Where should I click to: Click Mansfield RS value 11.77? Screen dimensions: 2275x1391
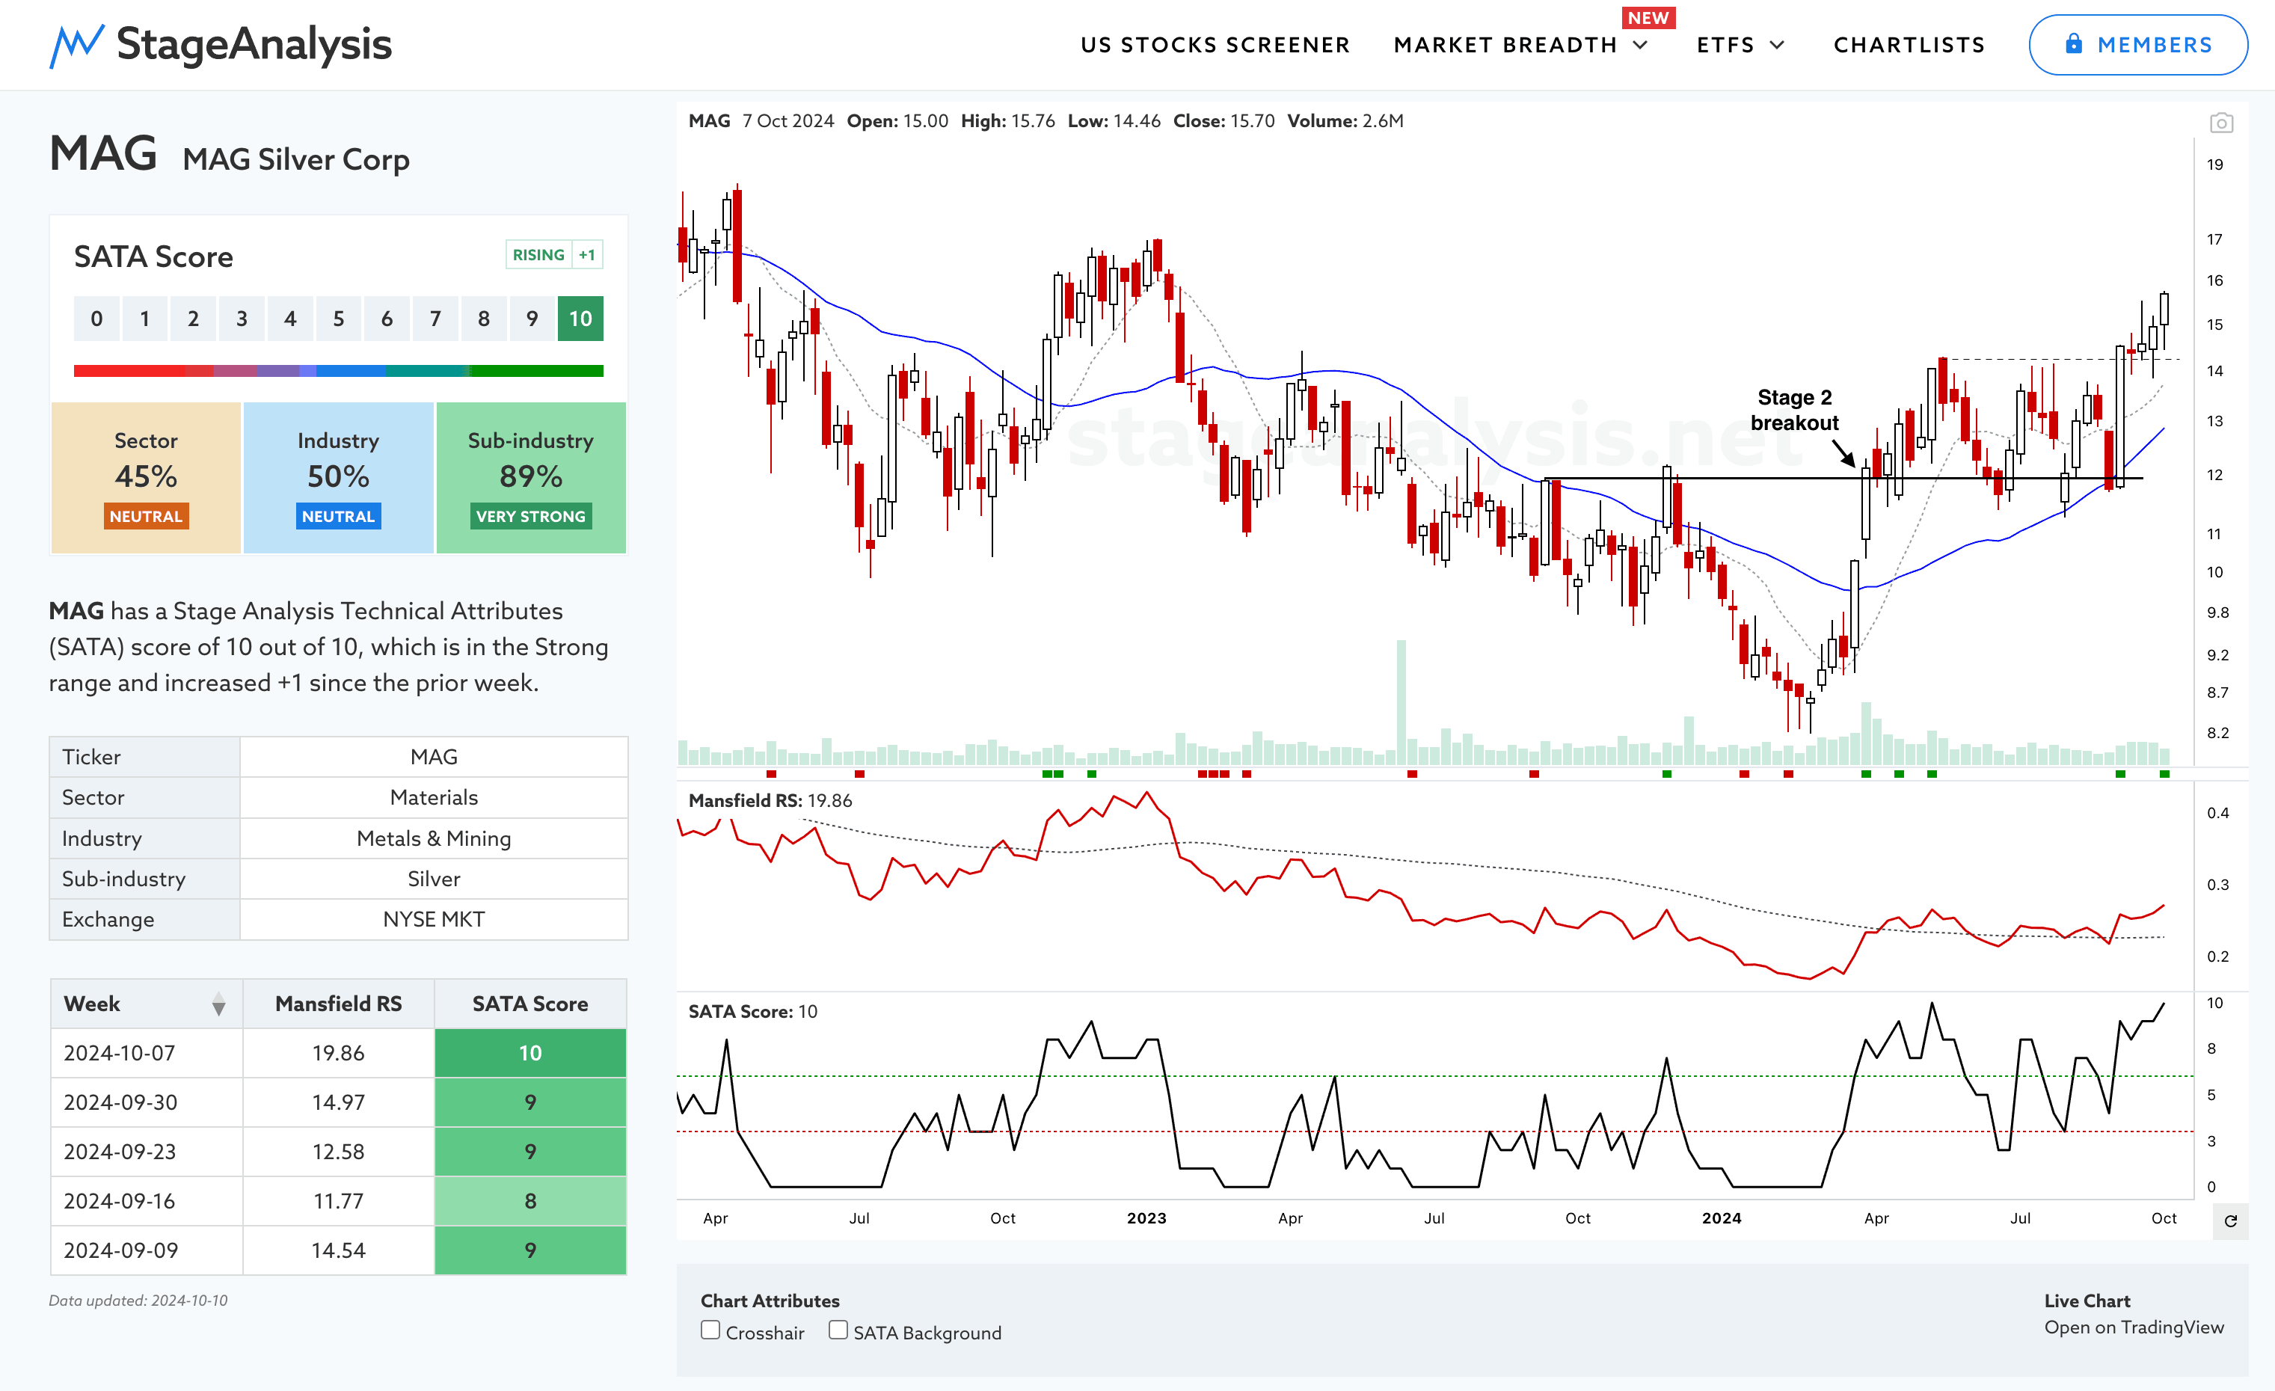pyautogui.click(x=338, y=1201)
